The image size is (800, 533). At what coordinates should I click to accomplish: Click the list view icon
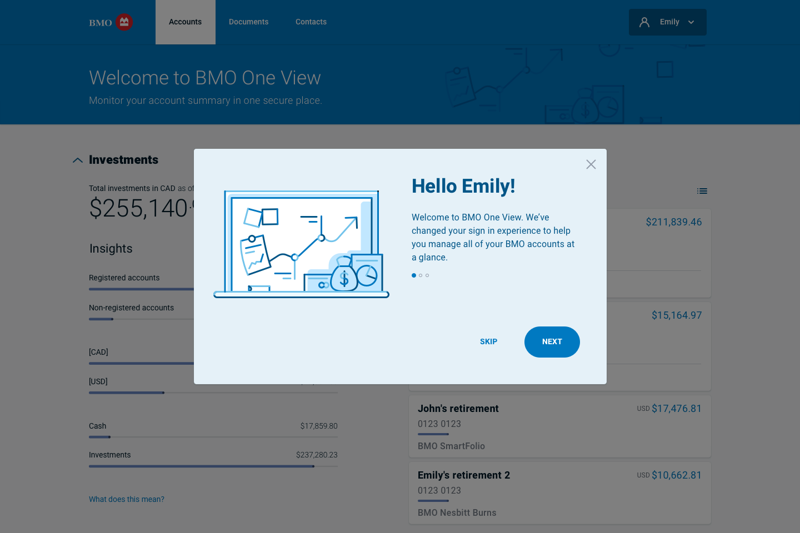tap(702, 191)
